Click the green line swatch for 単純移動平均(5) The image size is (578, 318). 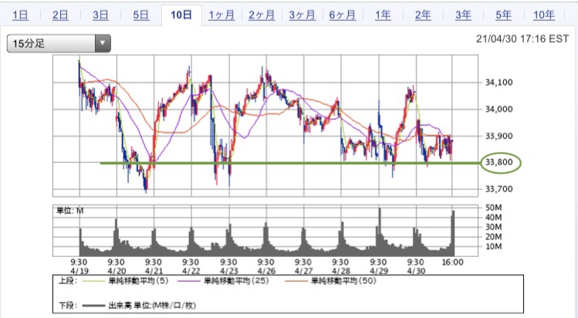(x=93, y=281)
